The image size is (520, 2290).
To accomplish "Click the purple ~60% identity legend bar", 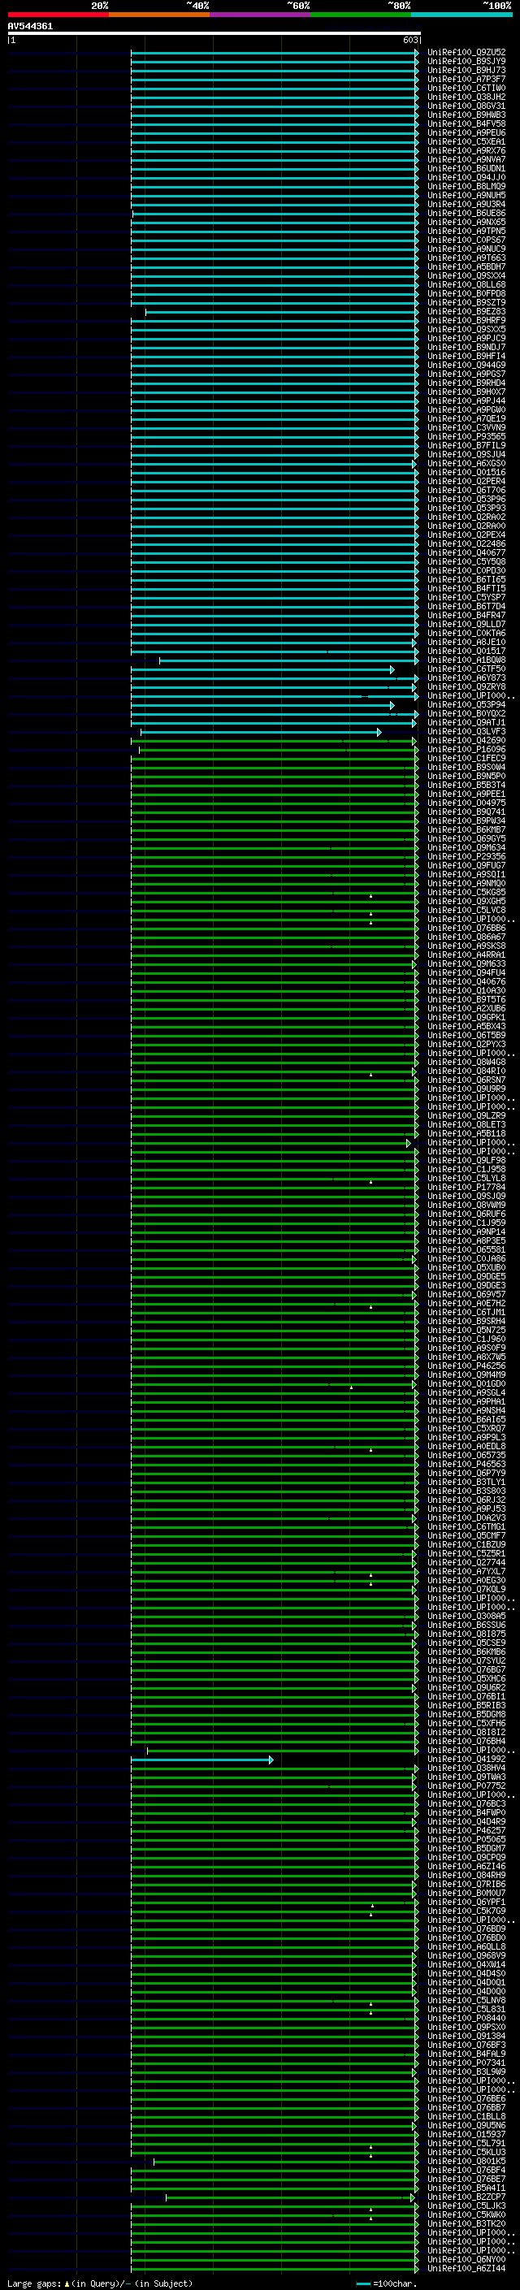I will click(x=259, y=15).
